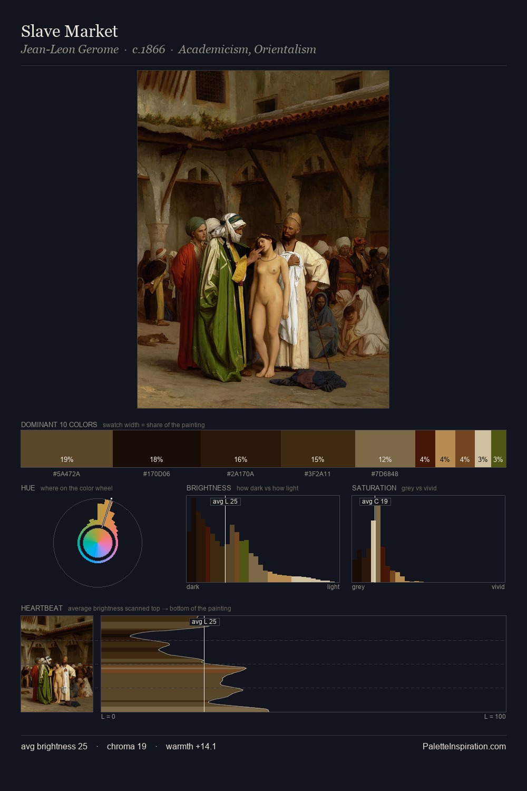The height and width of the screenshot is (791, 527).
Task: Click the "BRIGHTNESS" section heading
Action: point(209,488)
